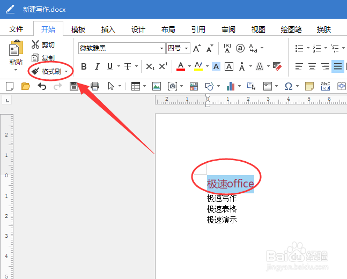Increase font size with grow icon

coord(197,48)
